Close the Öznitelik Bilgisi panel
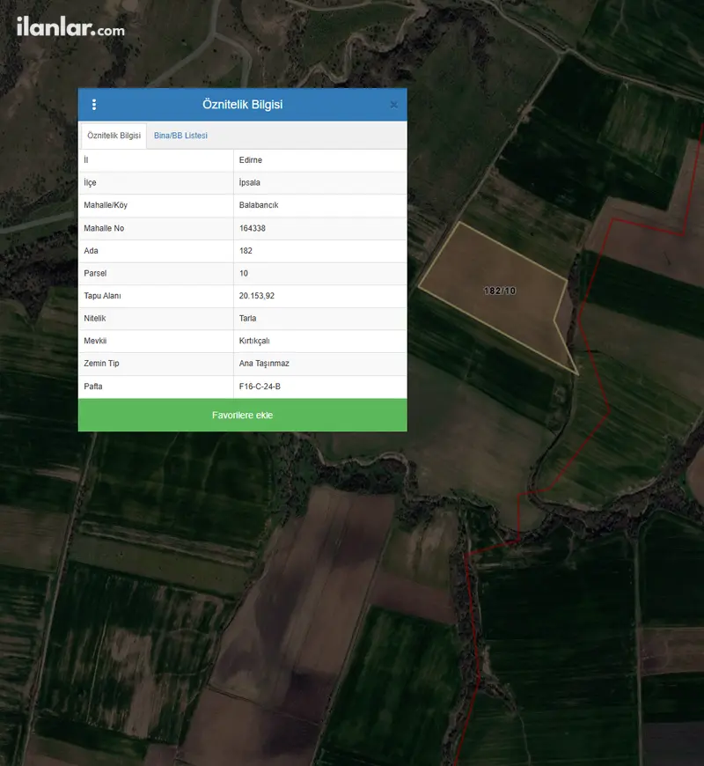The image size is (704, 766). [x=393, y=105]
